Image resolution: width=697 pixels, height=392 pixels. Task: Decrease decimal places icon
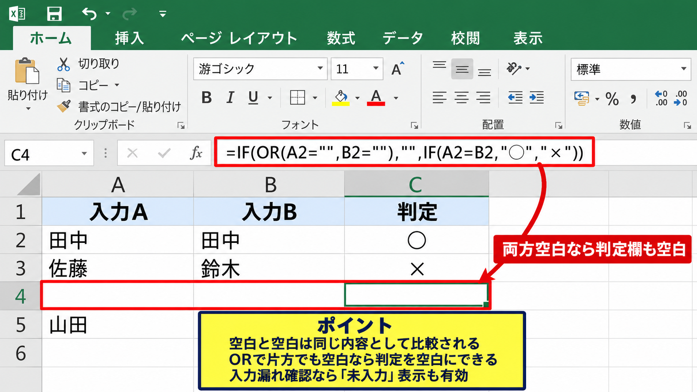[681, 98]
